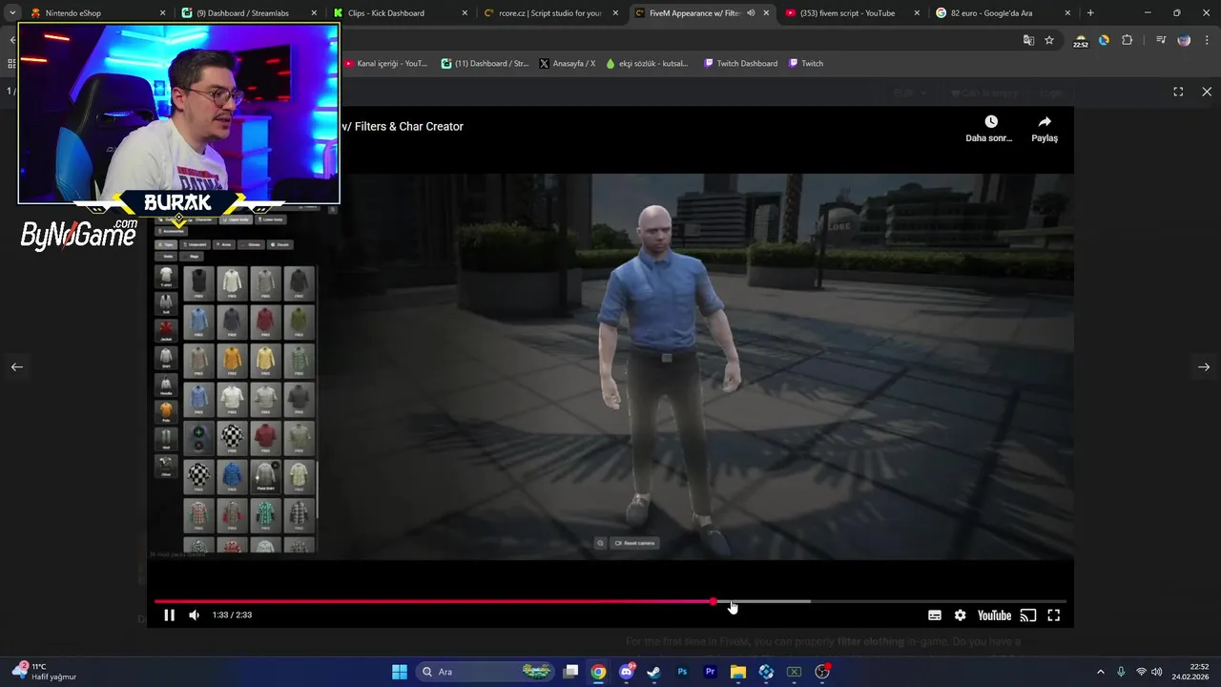Click the red progress bar scrubber dot
Viewport: 1221px width, 687px height.
tap(714, 601)
